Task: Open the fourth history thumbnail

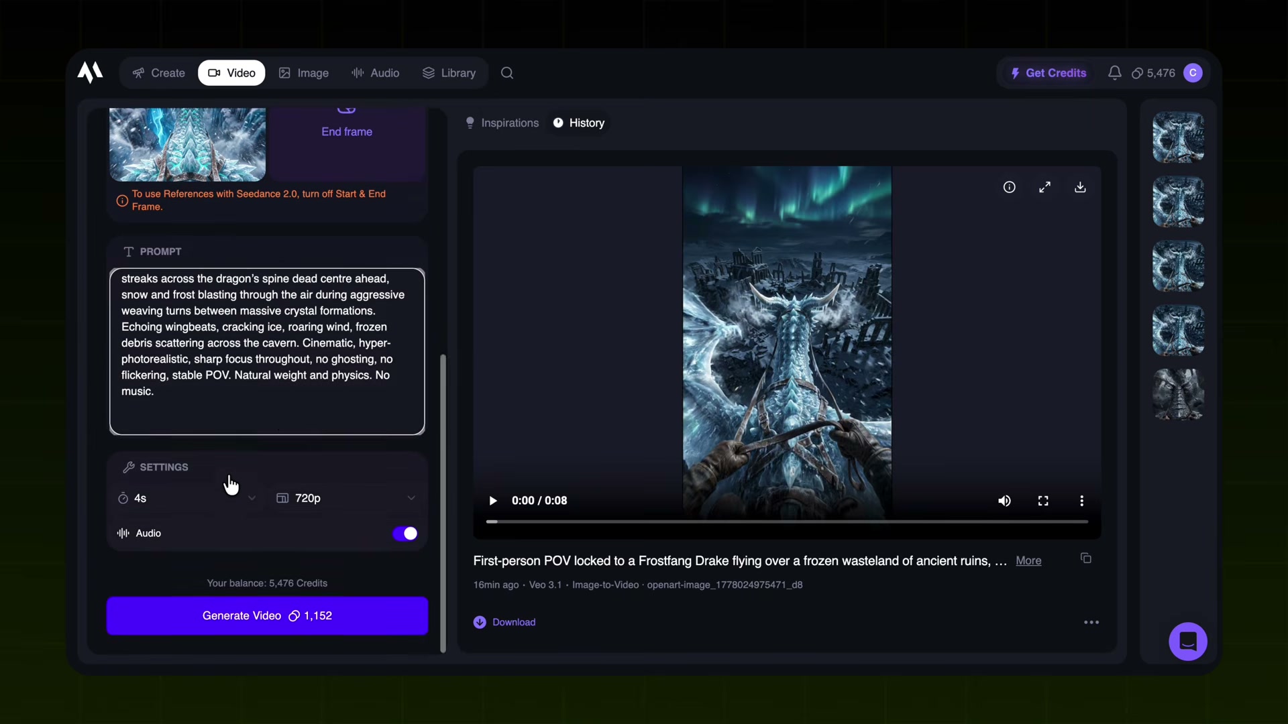Action: 1178,330
